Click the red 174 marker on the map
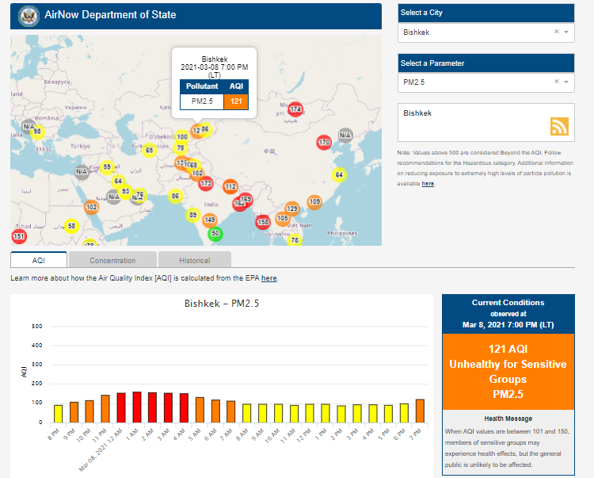 pos(295,109)
